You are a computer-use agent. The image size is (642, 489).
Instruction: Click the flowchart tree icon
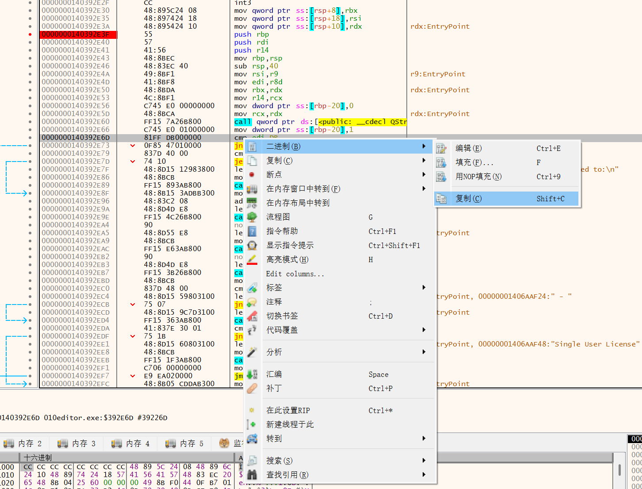pos(252,217)
